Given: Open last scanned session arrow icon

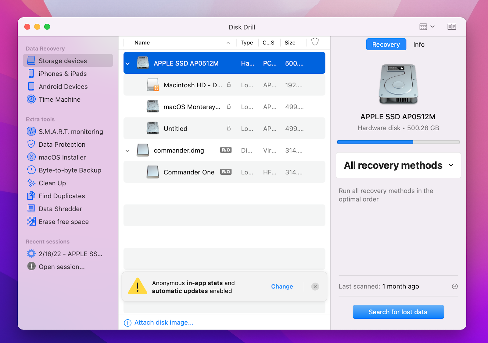Looking at the screenshot, I should (455, 286).
